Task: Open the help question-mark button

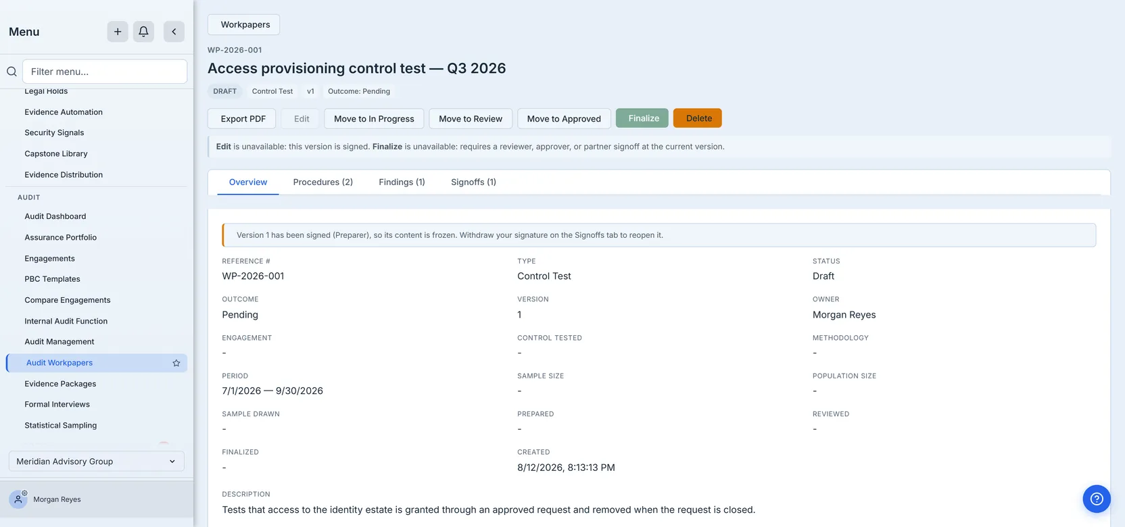Action: tap(1097, 499)
